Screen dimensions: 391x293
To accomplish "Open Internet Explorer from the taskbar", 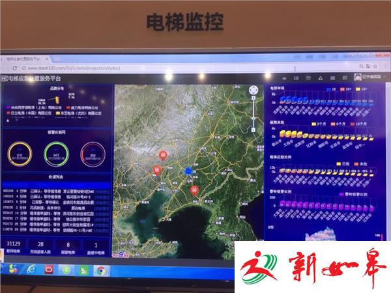I will click(x=30, y=270).
